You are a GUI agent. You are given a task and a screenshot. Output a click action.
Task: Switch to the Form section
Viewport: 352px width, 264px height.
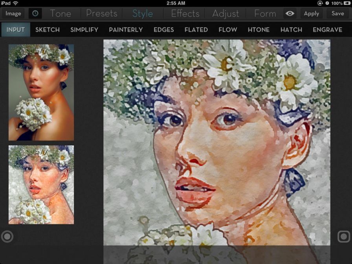click(x=264, y=13)
